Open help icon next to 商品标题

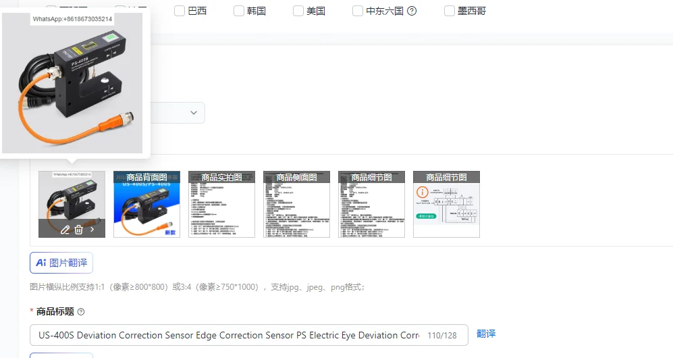pos(81,311)
